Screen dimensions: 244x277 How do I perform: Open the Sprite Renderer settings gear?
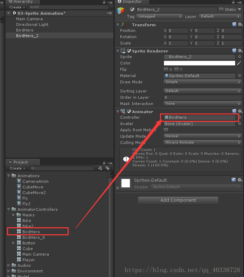coord(240,51)
